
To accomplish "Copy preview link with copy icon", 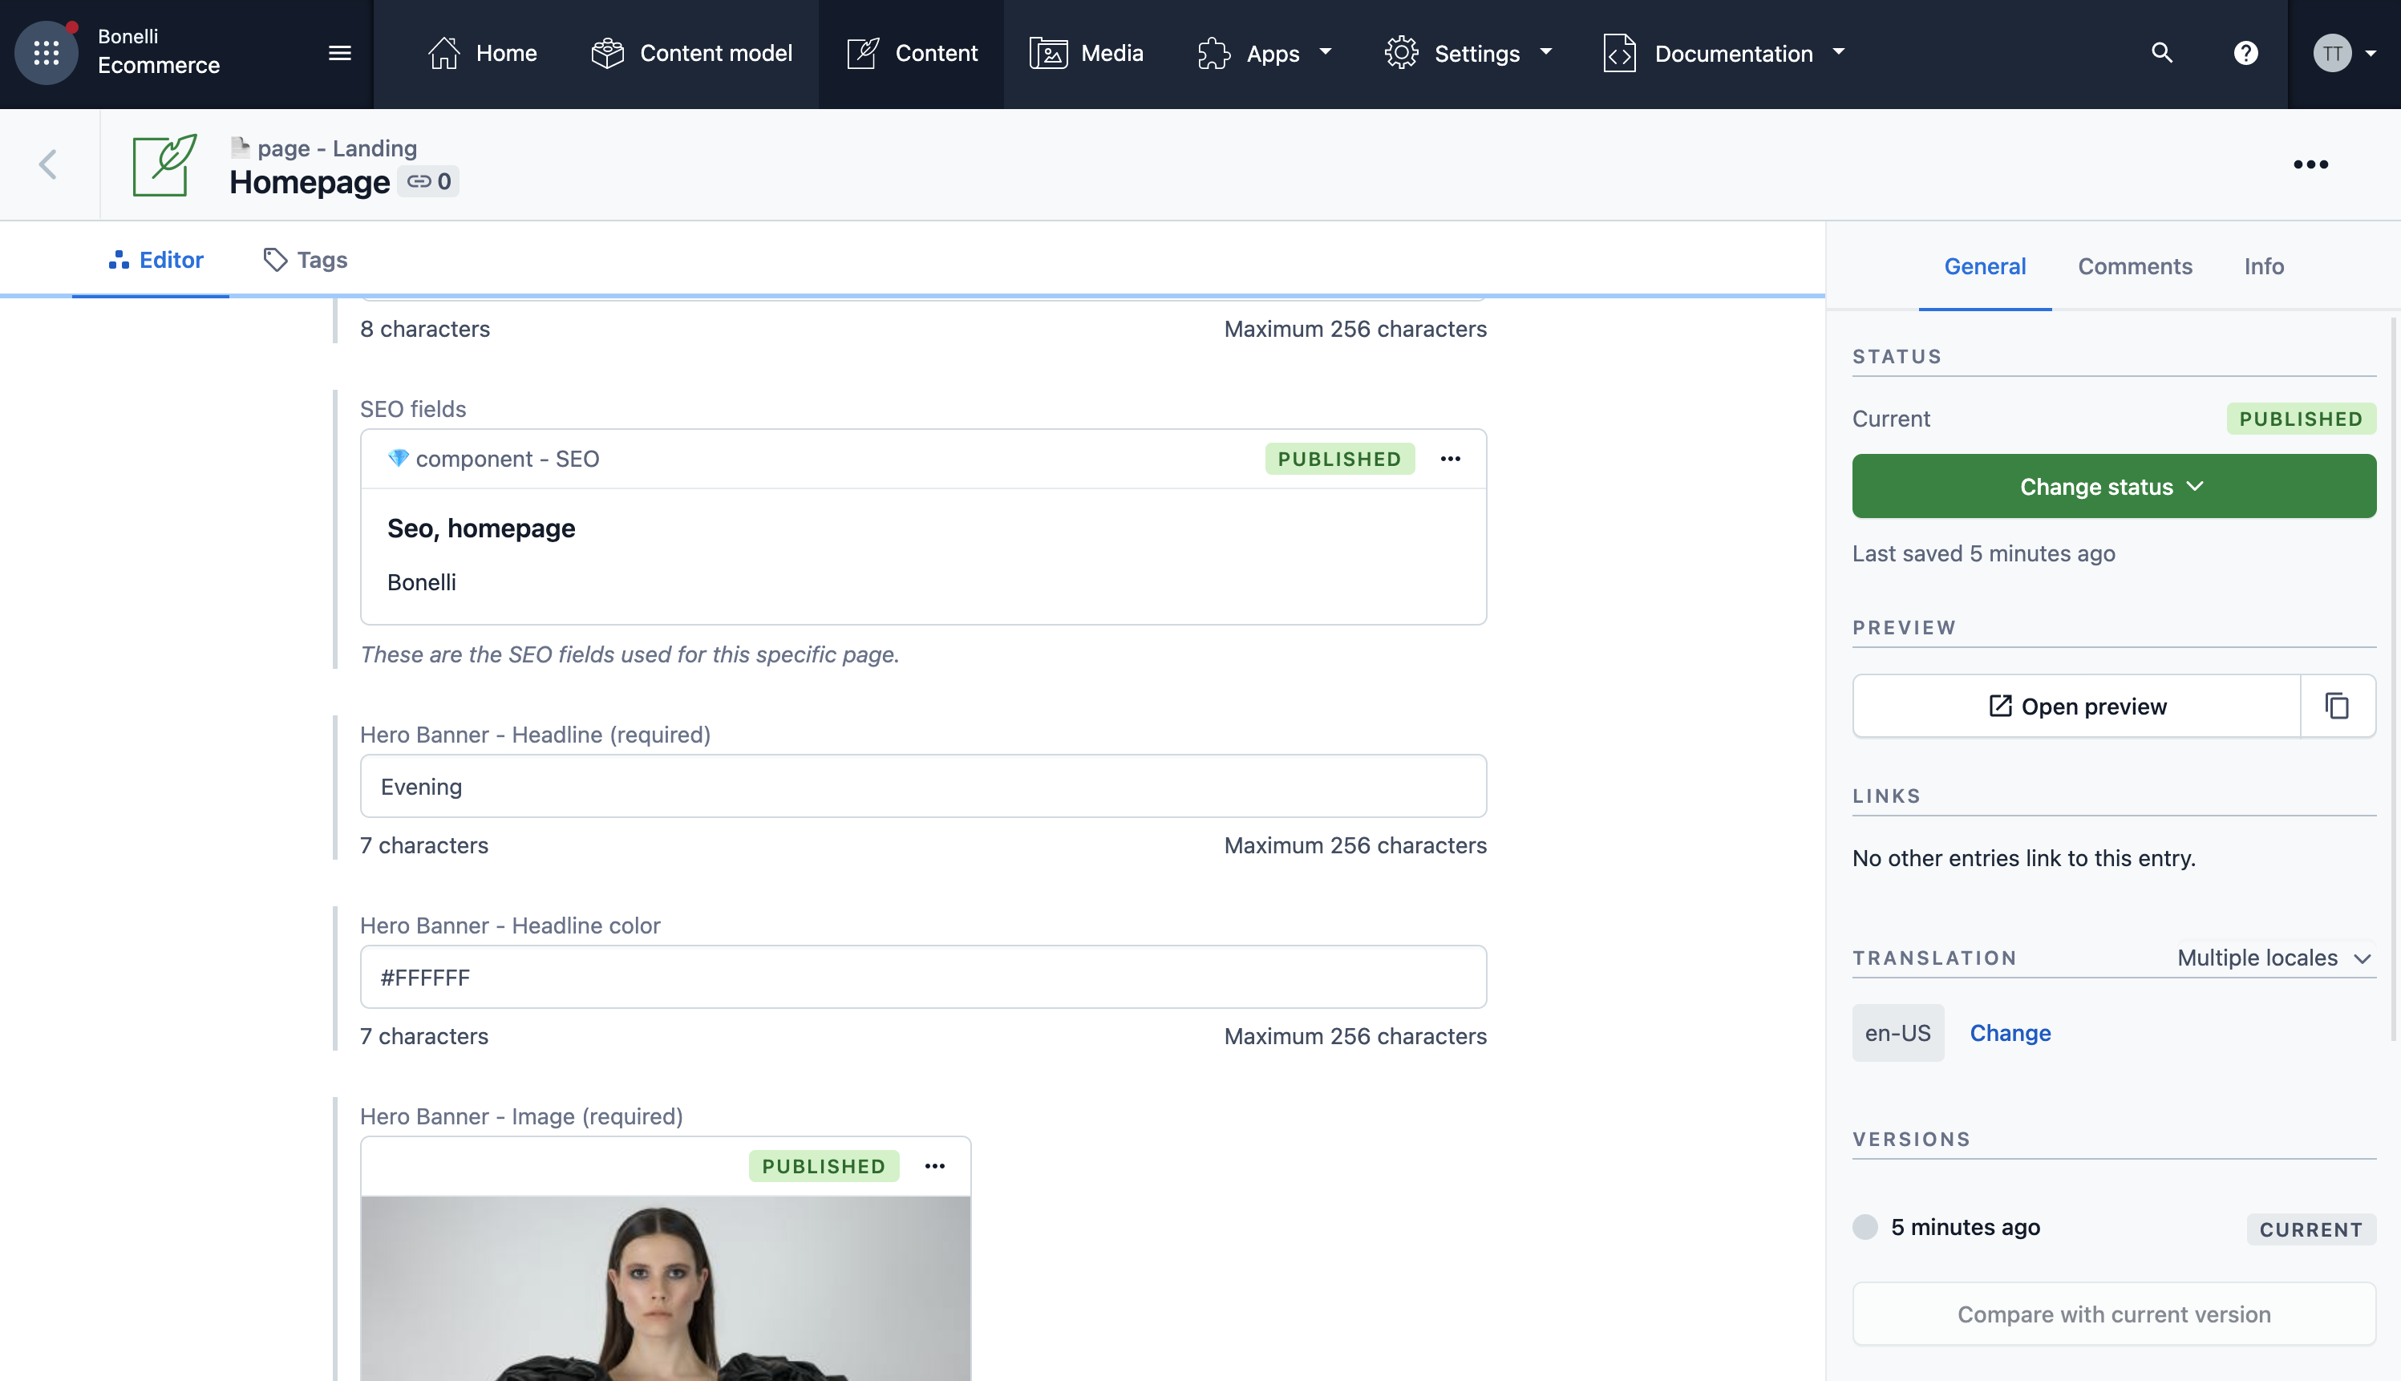I will pyautogui.click(x=2337, y=706).
